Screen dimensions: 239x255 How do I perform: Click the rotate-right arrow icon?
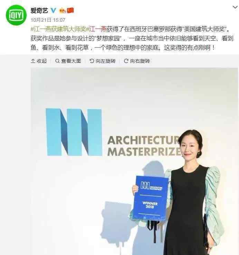point(126,61)
